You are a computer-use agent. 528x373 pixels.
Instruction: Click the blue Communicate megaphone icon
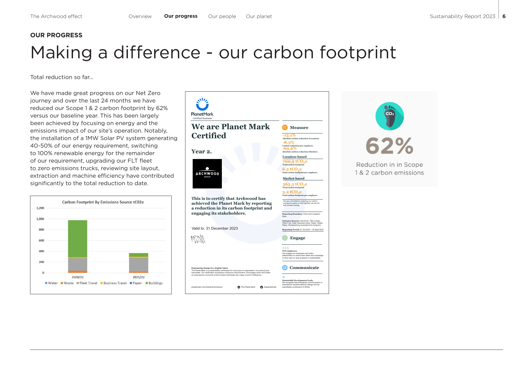285,268
